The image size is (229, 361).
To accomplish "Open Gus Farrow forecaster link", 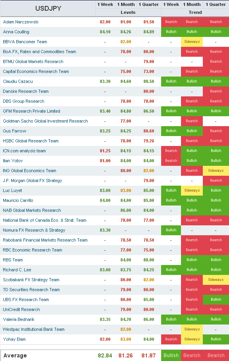I will pyautogui.click(x=15, y=131).
